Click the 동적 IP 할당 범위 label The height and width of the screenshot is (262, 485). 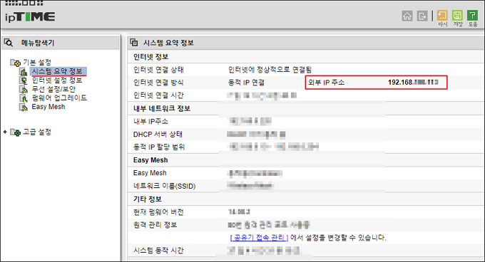pyautogui.click(x=159, y=147)
